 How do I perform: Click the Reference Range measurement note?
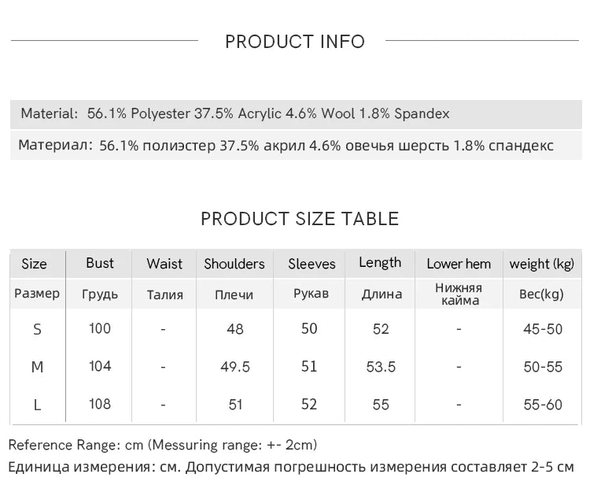pos(163,446)
